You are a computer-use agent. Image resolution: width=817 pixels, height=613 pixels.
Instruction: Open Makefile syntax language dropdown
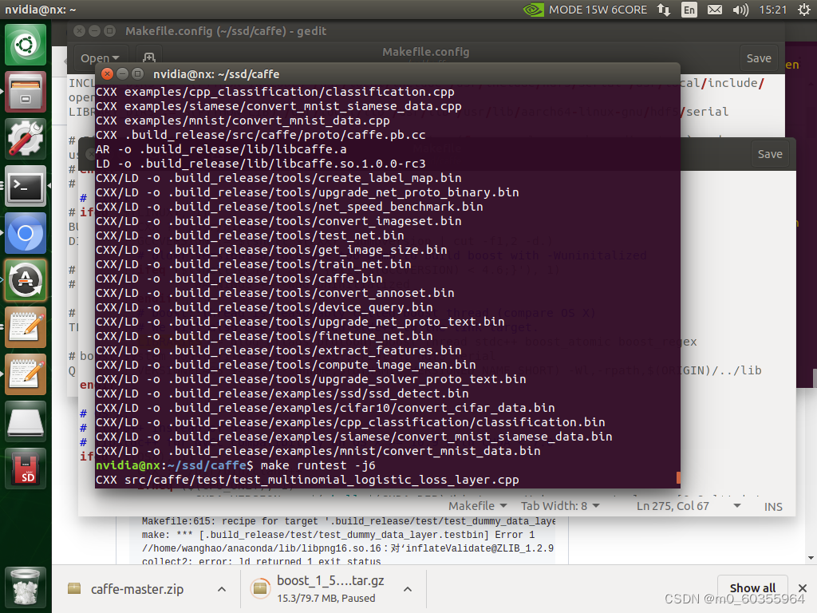[x=477, y=505]
